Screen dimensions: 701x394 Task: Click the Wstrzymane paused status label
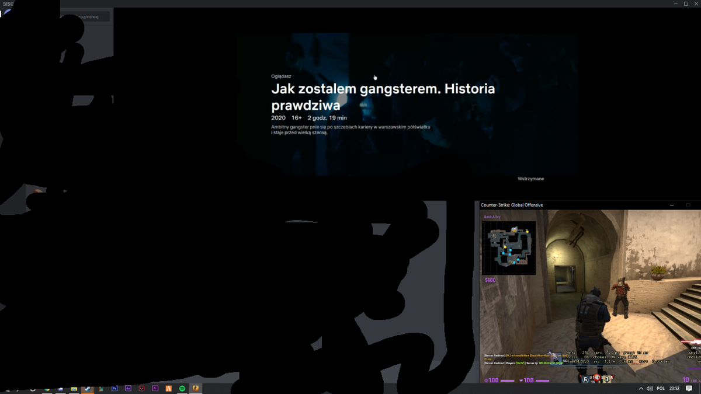530,179
